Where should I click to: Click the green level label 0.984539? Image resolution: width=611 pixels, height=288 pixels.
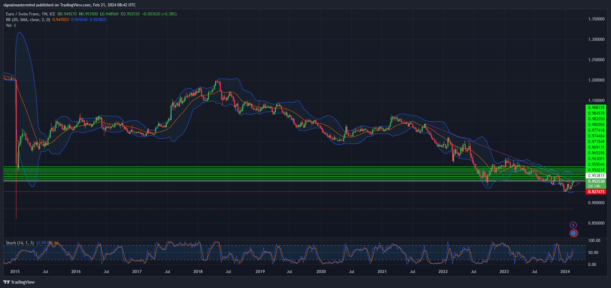[596, 113]
